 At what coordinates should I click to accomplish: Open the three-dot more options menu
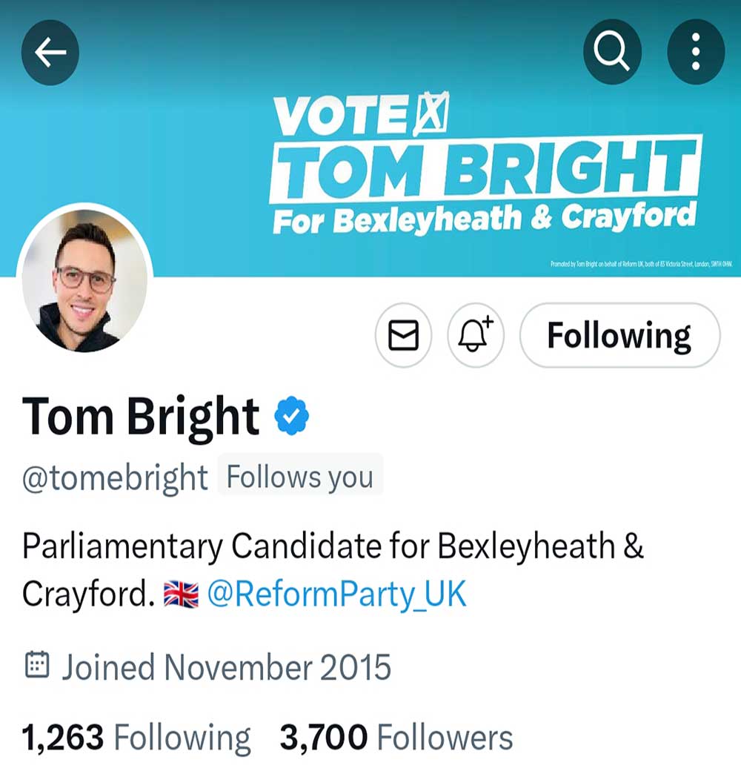click(695, 52)
